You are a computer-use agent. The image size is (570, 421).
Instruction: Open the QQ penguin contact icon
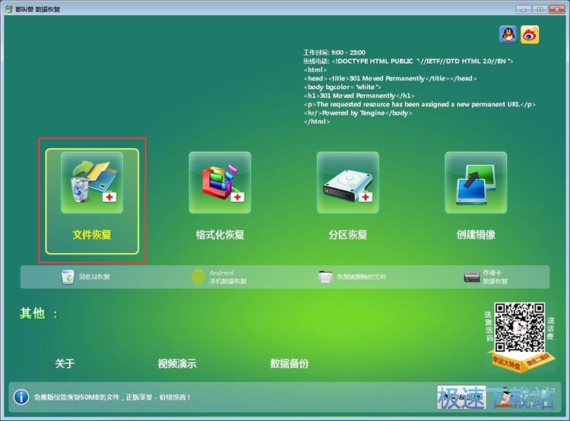(508, 35)
